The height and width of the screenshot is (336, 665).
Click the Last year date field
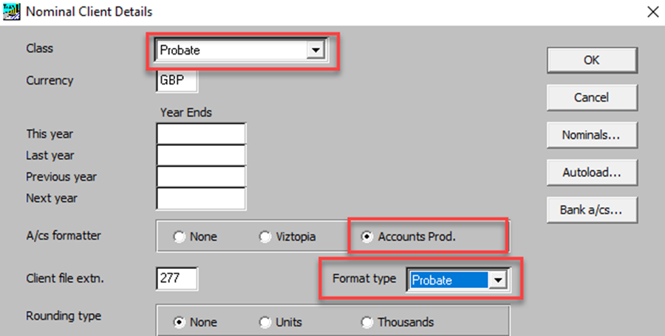tap(201, 155)
